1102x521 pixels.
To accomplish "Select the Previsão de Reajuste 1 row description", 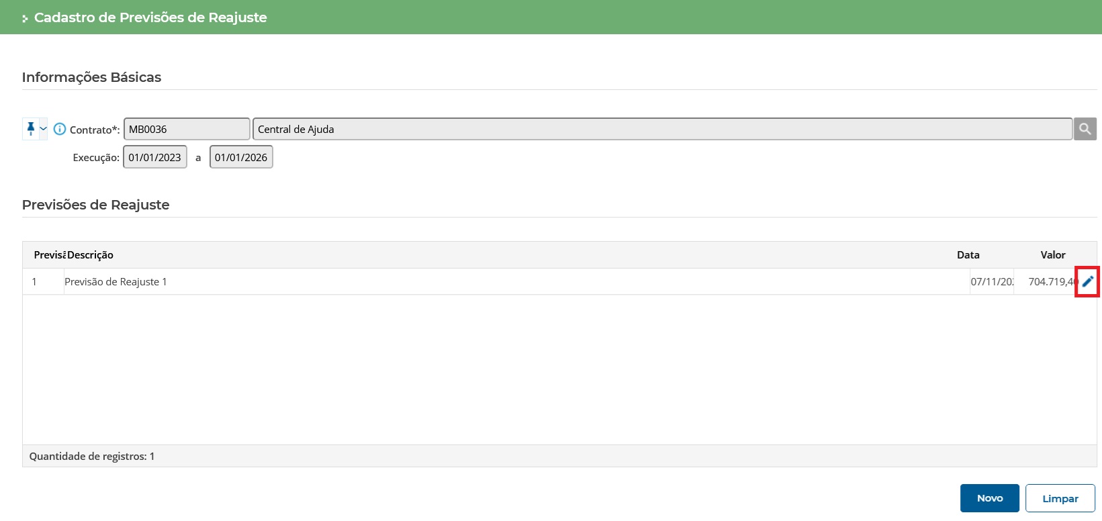I will (x=116, y=282).
